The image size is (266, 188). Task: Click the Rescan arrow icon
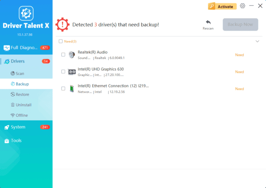pos(208,22)
